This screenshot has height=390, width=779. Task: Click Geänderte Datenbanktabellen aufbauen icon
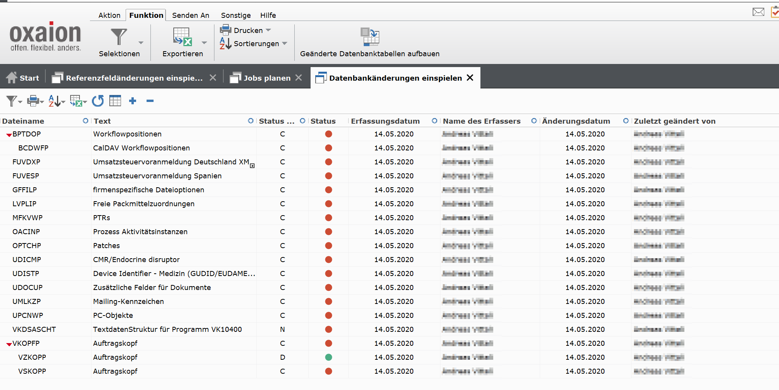click(x=370, y=37)
